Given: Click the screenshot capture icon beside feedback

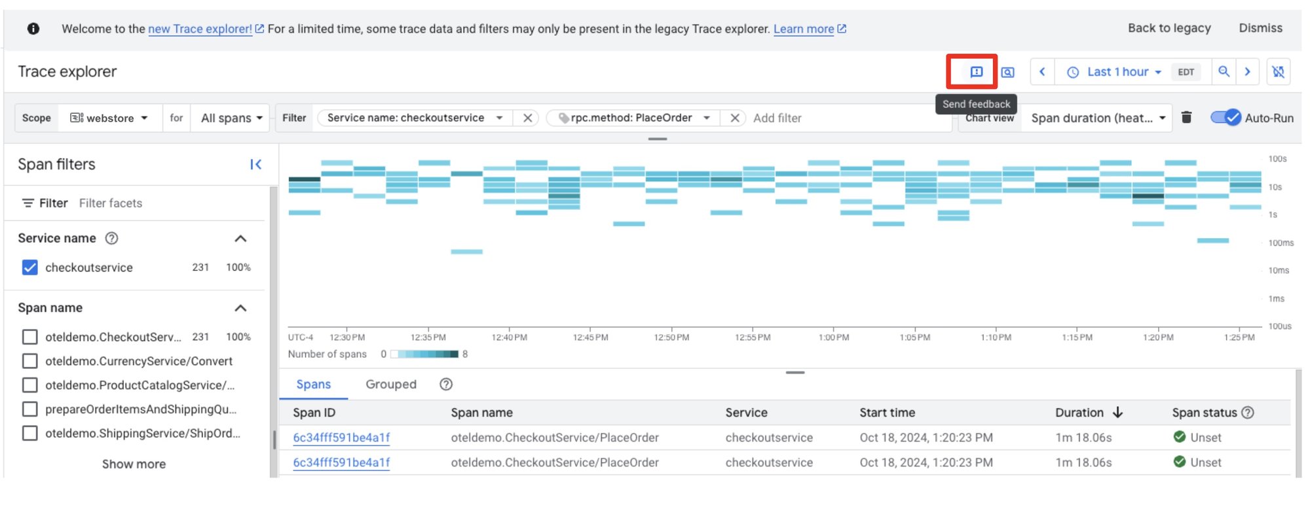Looking at the screenshot, I should pos(1008,72).
